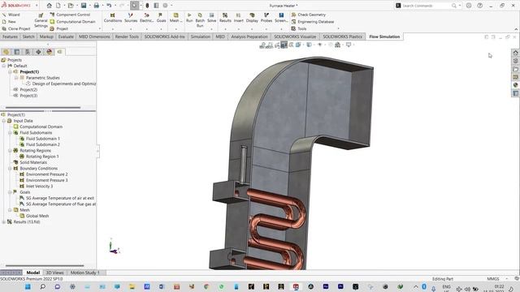Open the Features ribbon tab
Image resolution: width=520 pixels, height=292 pixels.
click(10, 36)
